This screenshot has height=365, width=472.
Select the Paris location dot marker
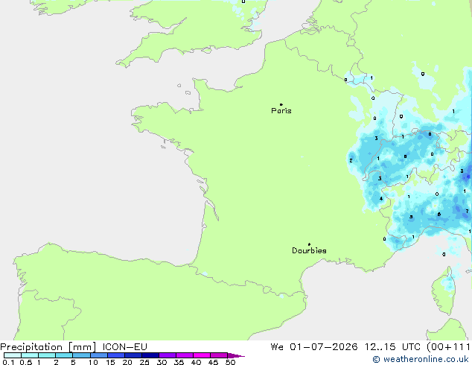point(281,104)
